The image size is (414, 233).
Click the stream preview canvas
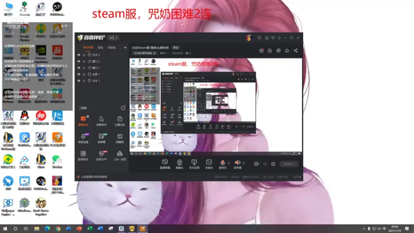(x=216, y=107)
